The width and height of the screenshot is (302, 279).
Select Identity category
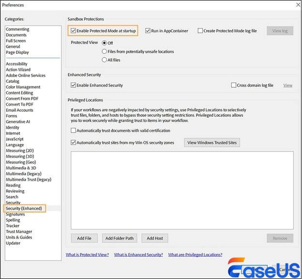[12, 127]
